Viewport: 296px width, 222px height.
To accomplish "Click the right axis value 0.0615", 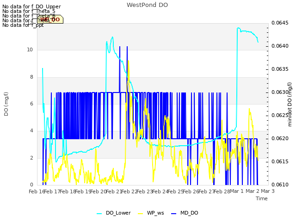I will pyautogui.click(x=280, y=162).
